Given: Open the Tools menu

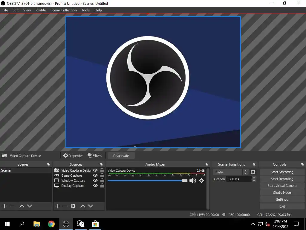Looking at the screenshot, I should [85, 10].
